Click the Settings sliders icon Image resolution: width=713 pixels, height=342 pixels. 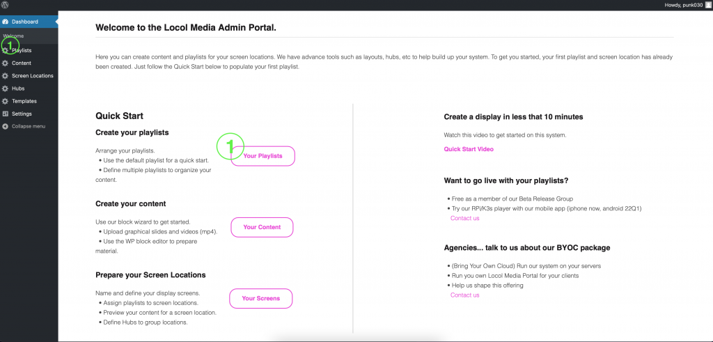pos(6,114)
